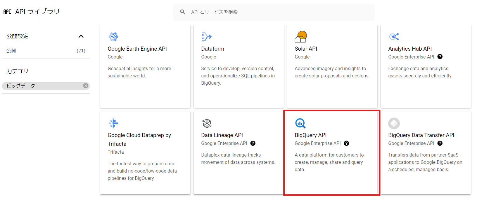Show Enterprise API help for Data Lineage
Screen dimensions: 477x197
[x=253, y=143]
